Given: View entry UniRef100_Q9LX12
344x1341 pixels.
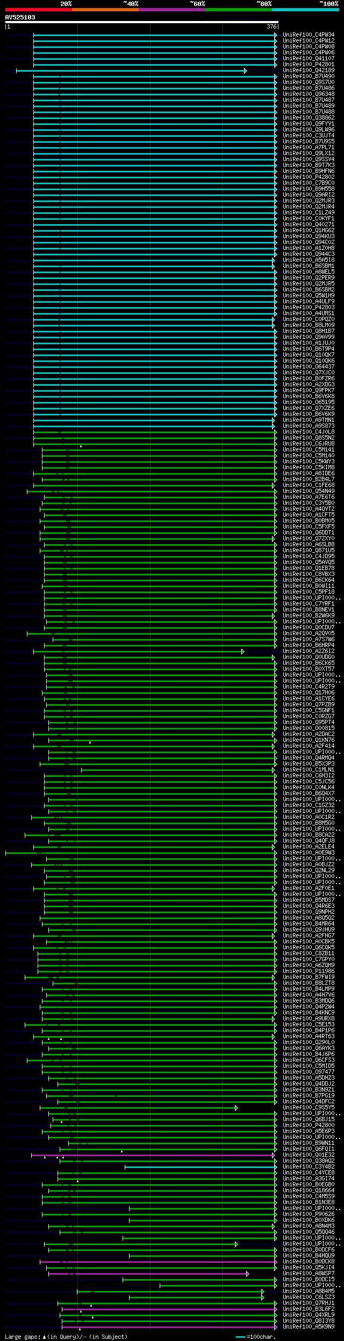Looking at the screenshot, I should pos(309,154).
